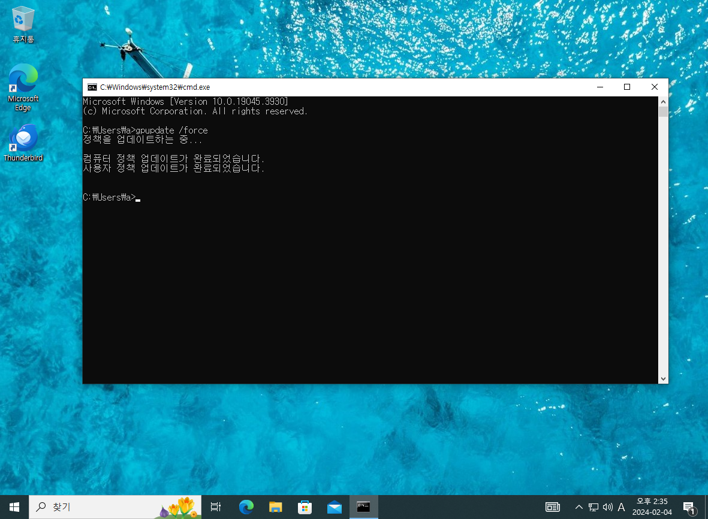Open Task View on the taskbar
The width and height of the screenshot is (708, 519).
pyautogui.click(x=216, y=507)
